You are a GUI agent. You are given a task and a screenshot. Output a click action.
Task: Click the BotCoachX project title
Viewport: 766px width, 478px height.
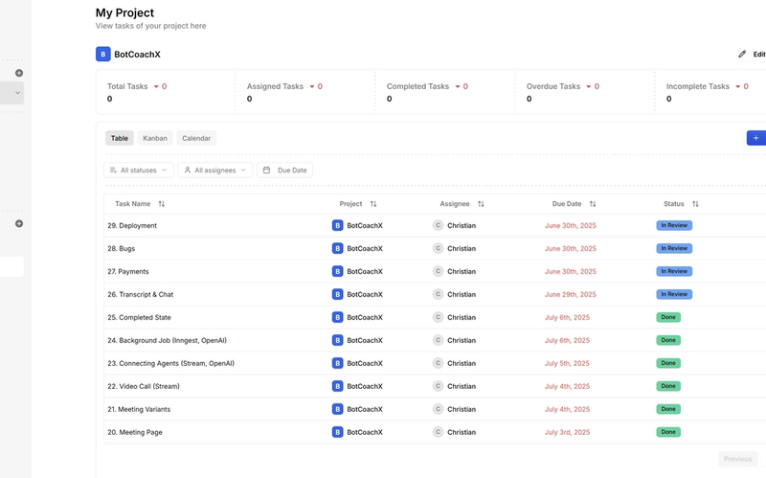coord(137,55)
